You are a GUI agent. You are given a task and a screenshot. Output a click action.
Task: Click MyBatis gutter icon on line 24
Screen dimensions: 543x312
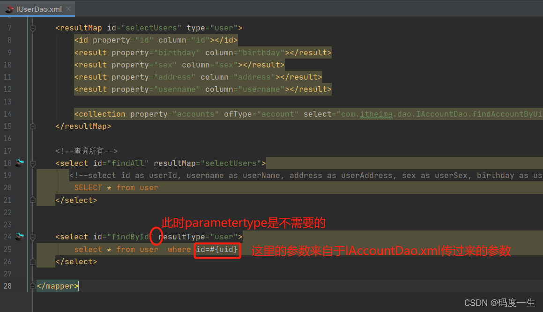[x=20, y=237]
